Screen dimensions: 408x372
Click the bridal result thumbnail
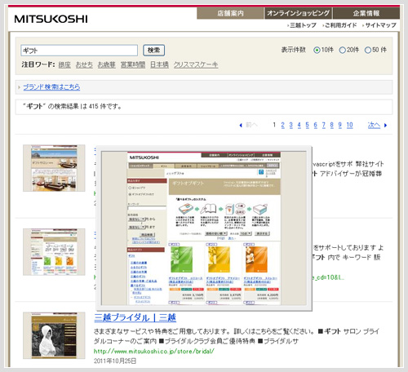54,335
